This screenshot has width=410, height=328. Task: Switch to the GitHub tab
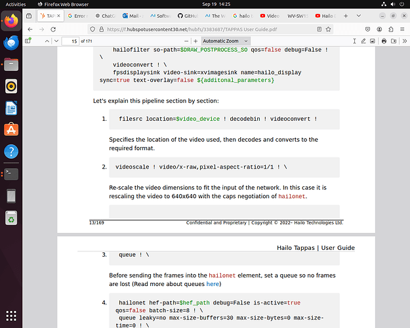coord(188,16)
